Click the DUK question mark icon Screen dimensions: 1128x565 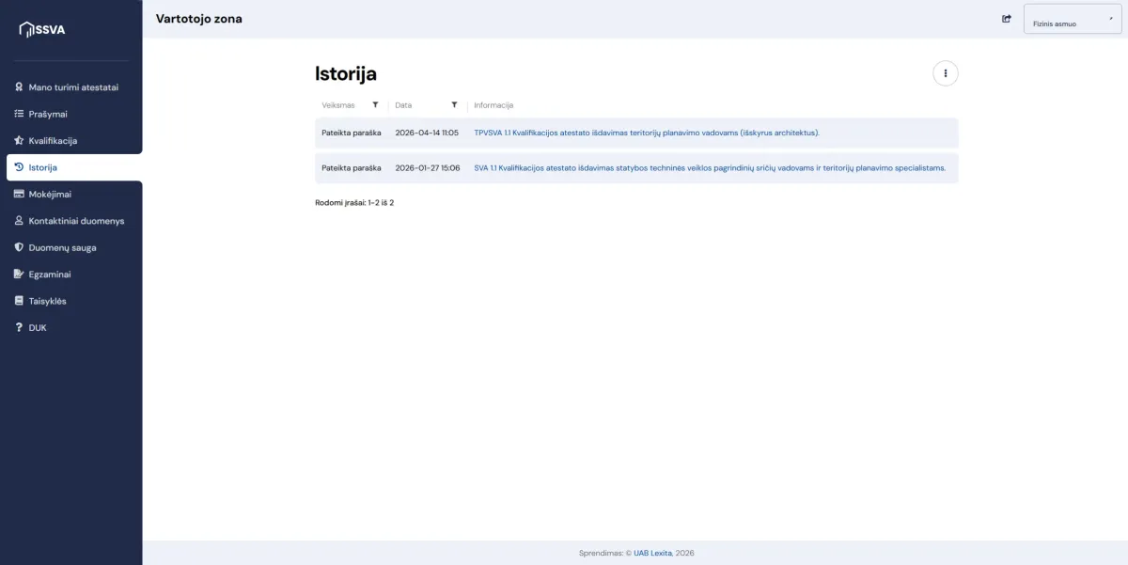click(19, 328)
